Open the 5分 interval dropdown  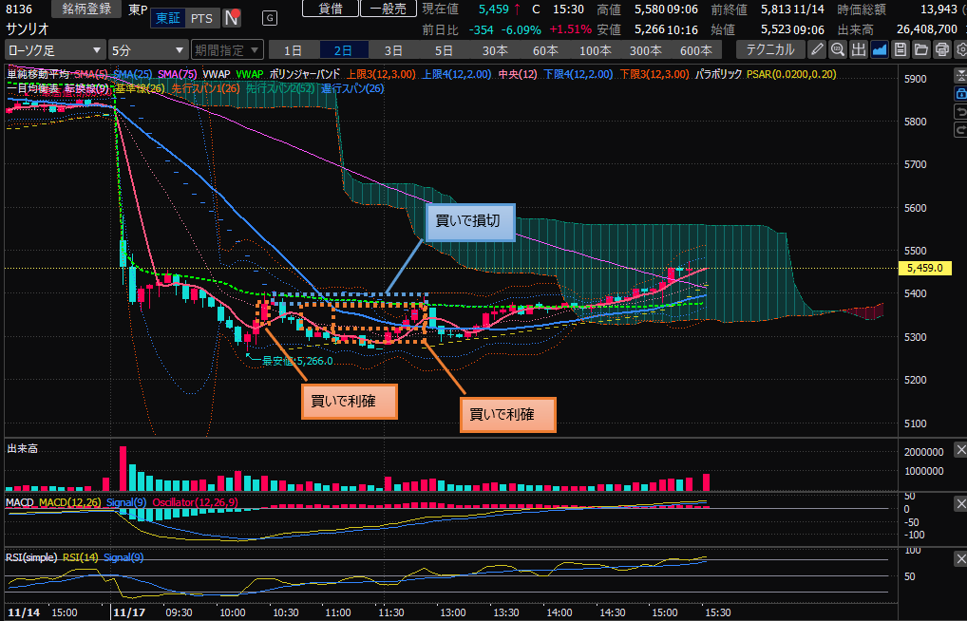point(147,49)
